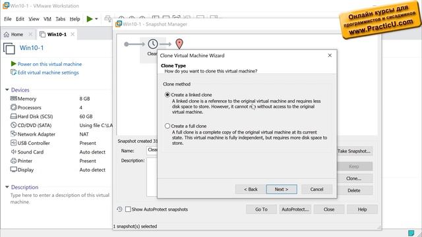The height and width of the screenshot is (237, 422).
Task: Click the Home tab house icon
Action: pyautogui.click(x=7, y=34)
